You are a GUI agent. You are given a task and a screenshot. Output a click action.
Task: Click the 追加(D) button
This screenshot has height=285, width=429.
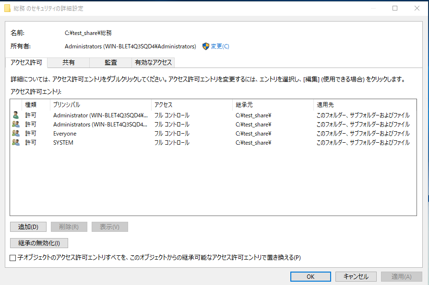[x=28, y=227]
